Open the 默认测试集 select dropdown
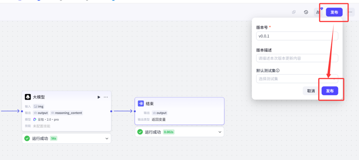Image resolution: width=359 pixels, height=160 pixels. click(297, 79)
